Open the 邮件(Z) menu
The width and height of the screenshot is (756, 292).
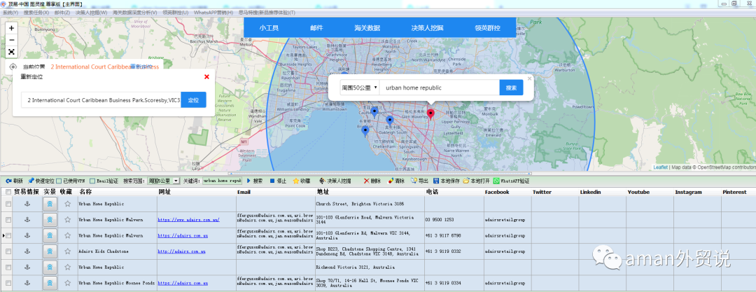(62, 12)
